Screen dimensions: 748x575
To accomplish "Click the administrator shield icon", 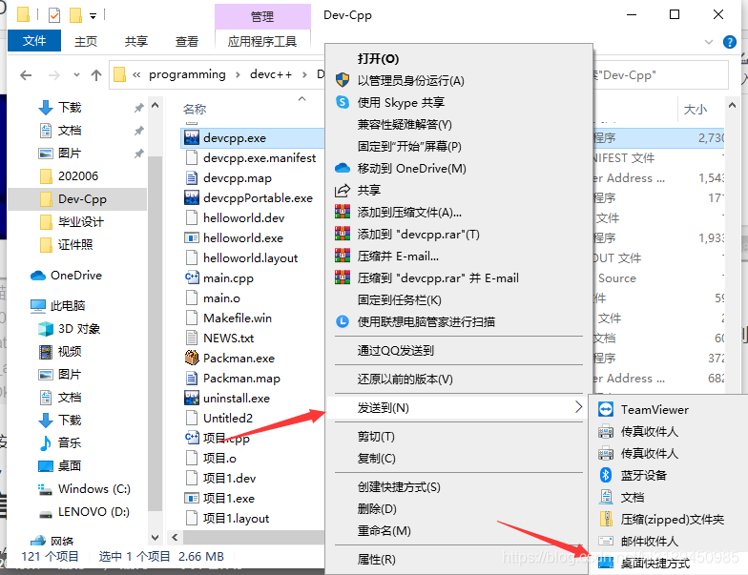I will tap(343, 80).
